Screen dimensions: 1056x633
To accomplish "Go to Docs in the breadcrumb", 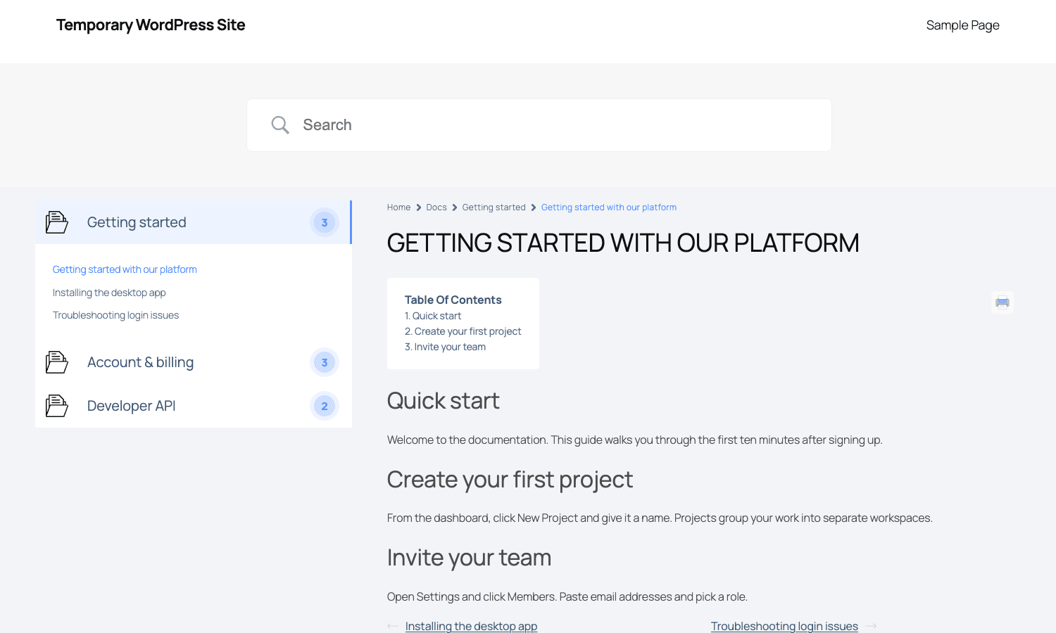I will point(436,207).
